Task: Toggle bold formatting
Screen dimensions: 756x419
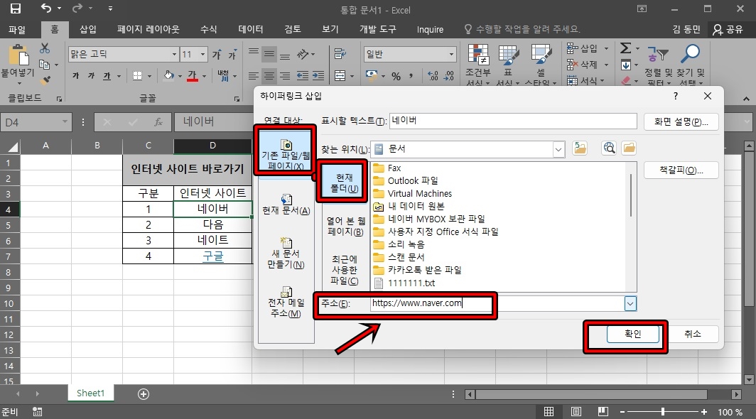Action: (76, 76)
